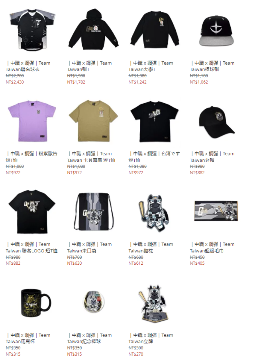The height and width of the screenshot is (362, 255).
Task: Select the black LOGO T-shirt image with mascot
Action: (32, 212)
